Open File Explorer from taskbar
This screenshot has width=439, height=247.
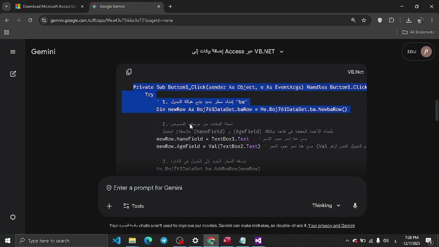pos(132,241)
